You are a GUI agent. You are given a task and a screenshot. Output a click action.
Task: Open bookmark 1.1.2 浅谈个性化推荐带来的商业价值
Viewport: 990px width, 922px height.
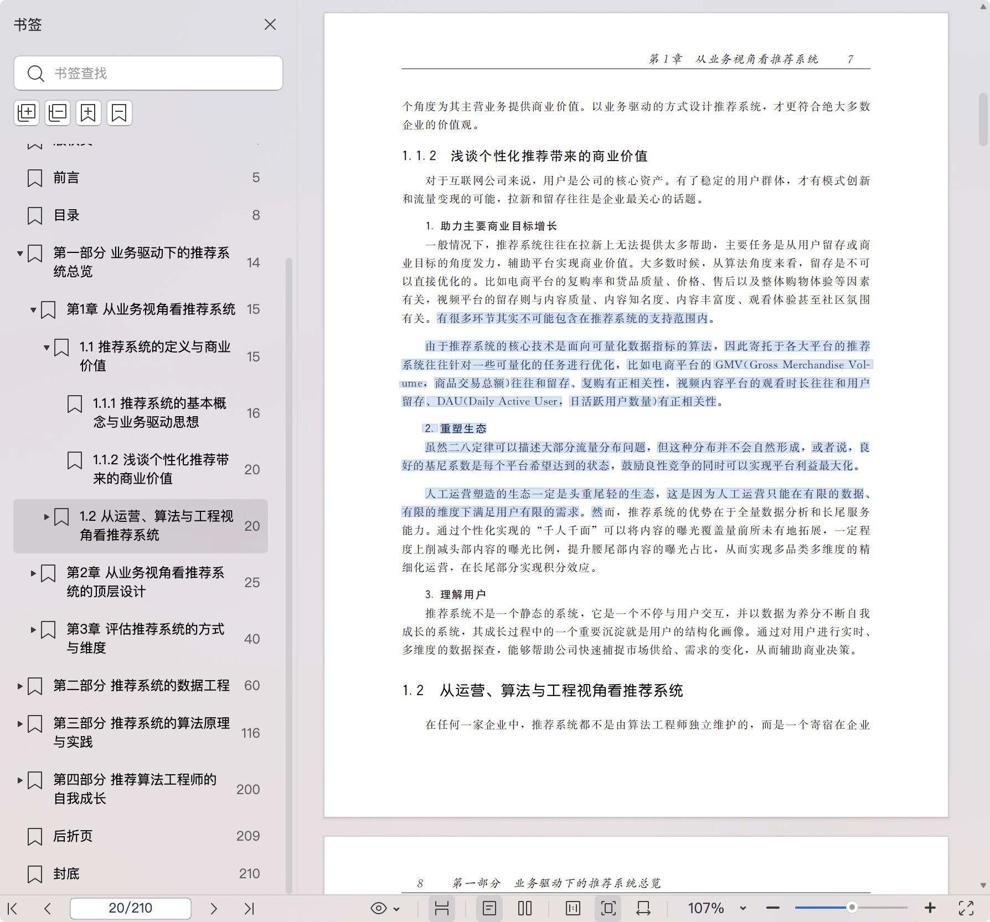pos(161,469)
